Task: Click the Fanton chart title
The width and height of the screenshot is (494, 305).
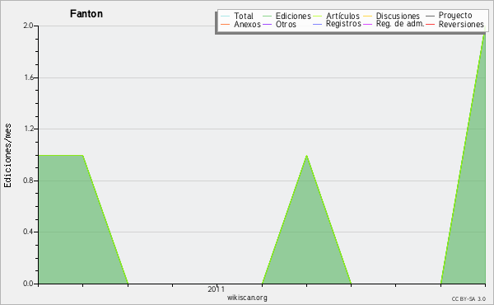Action: [86, 14]
